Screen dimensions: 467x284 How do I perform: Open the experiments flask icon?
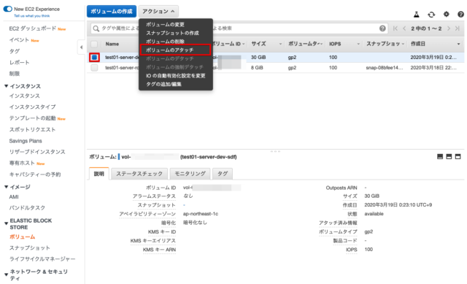(x=417, y=14)
